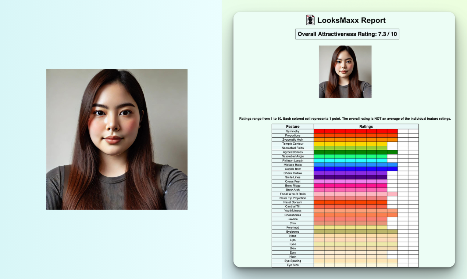Viewport: 467px width, 279px height.
Task: Select the Cheek Hollow feature label
Action: 293,173
